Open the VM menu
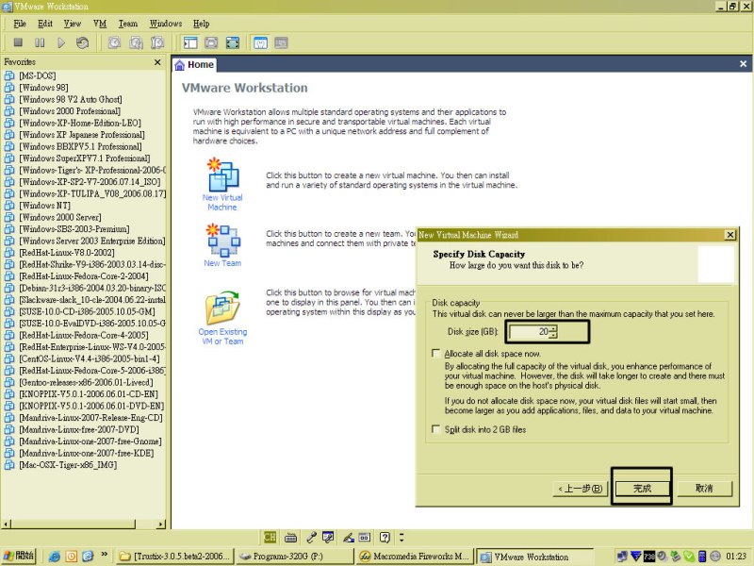 click(100, 24)
